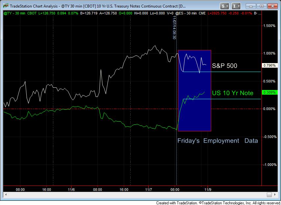Click the right arrow of the horizontal scrollbar
281x205 pixels.
(x=275, y=194)
